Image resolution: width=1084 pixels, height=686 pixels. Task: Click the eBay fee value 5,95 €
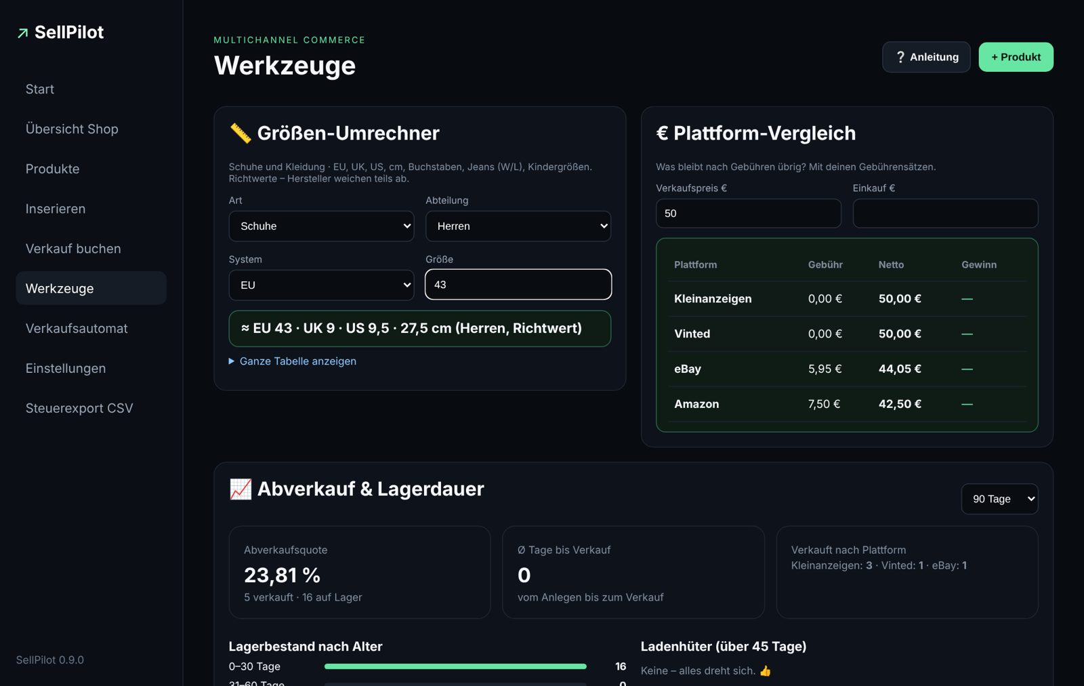(x=825, y=369)
